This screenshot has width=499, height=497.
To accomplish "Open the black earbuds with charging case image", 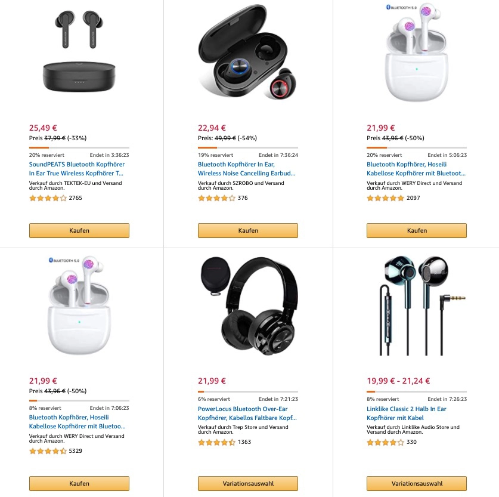I will (248, 52).
